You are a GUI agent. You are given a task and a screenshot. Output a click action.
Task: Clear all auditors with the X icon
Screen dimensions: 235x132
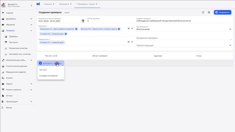click(129, 29)
